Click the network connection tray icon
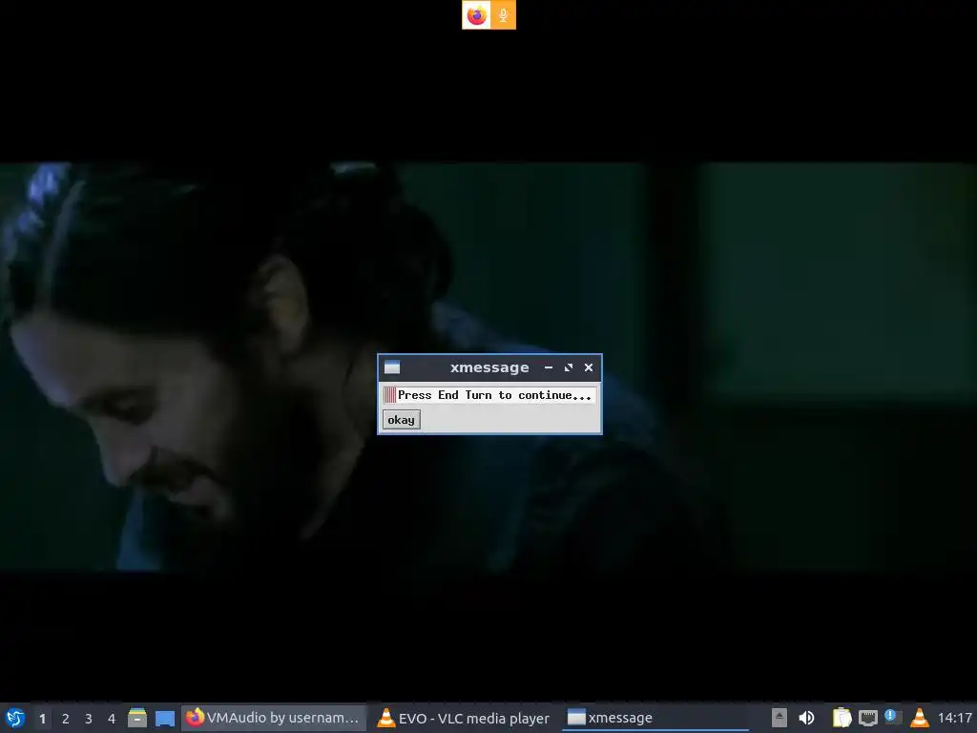977x733 pixels. [x=868, y=718]
